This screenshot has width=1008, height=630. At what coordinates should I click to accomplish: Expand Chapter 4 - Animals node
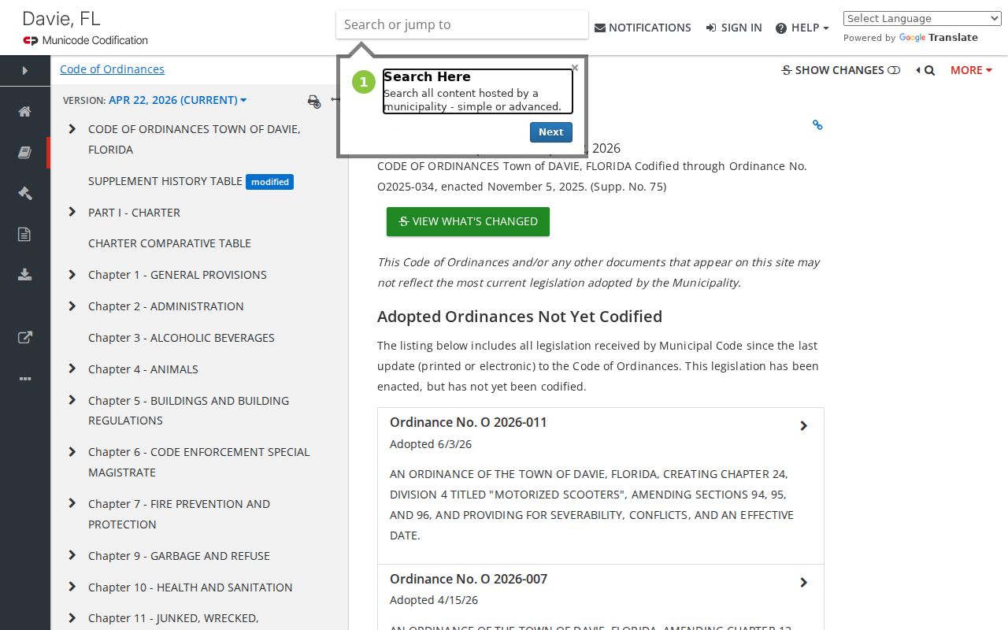(x=72, y=369)
